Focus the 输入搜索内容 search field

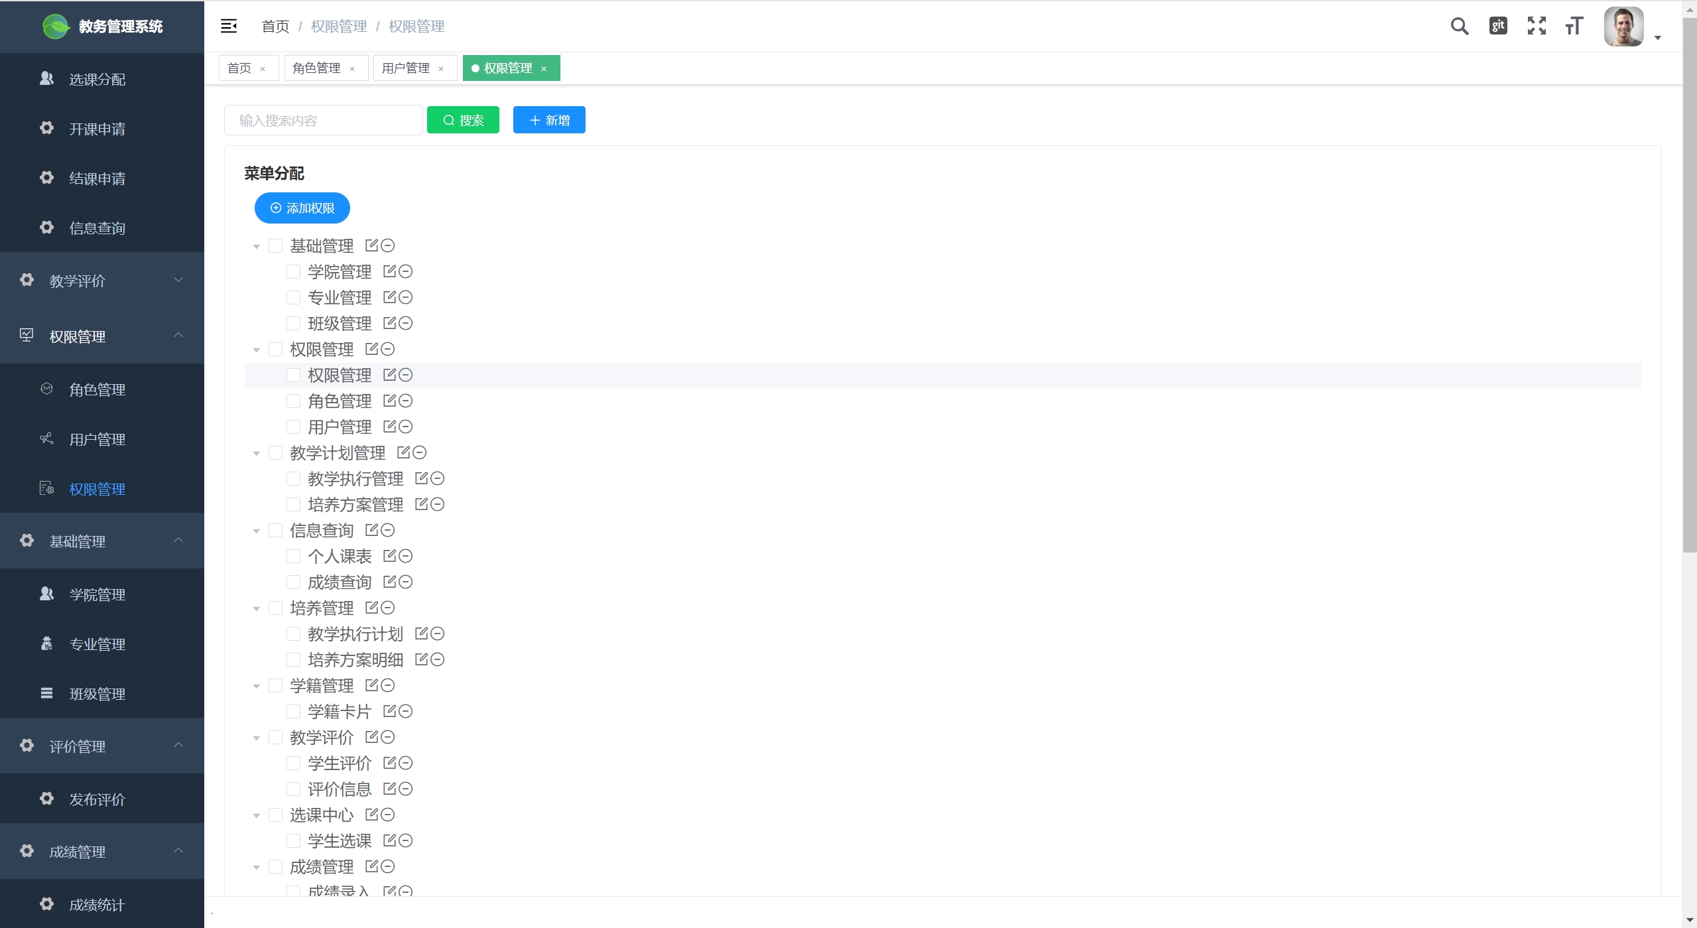(324, 120)
